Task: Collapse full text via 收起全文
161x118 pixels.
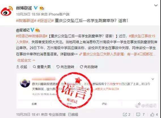Action: tap(26, 60)
